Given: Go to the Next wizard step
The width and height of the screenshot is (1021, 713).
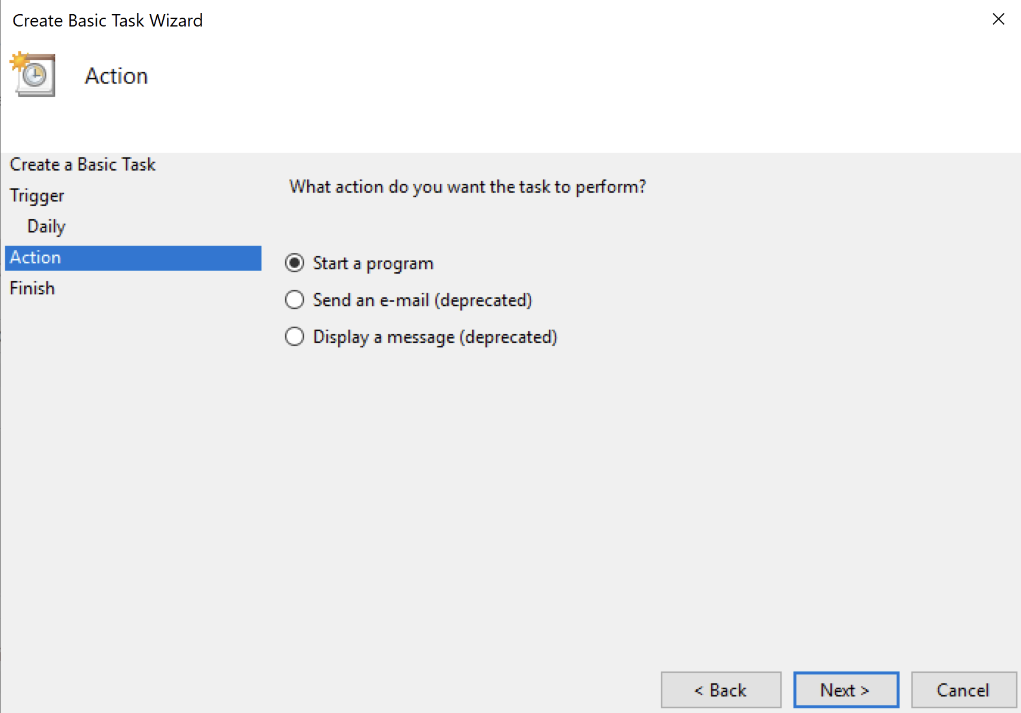Looking at the screenshot, I should coord(846,689).
